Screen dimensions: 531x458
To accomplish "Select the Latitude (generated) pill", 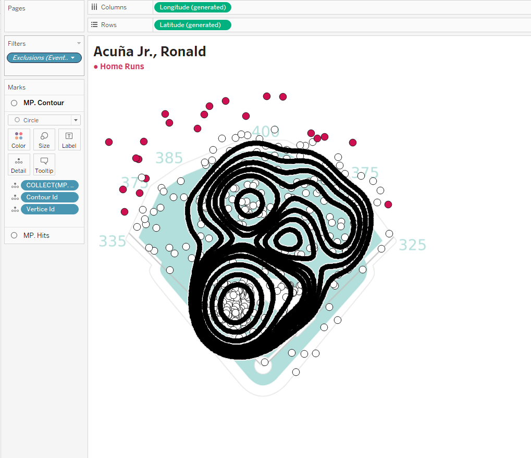I will pyautogui.click(x=192, y=25).
